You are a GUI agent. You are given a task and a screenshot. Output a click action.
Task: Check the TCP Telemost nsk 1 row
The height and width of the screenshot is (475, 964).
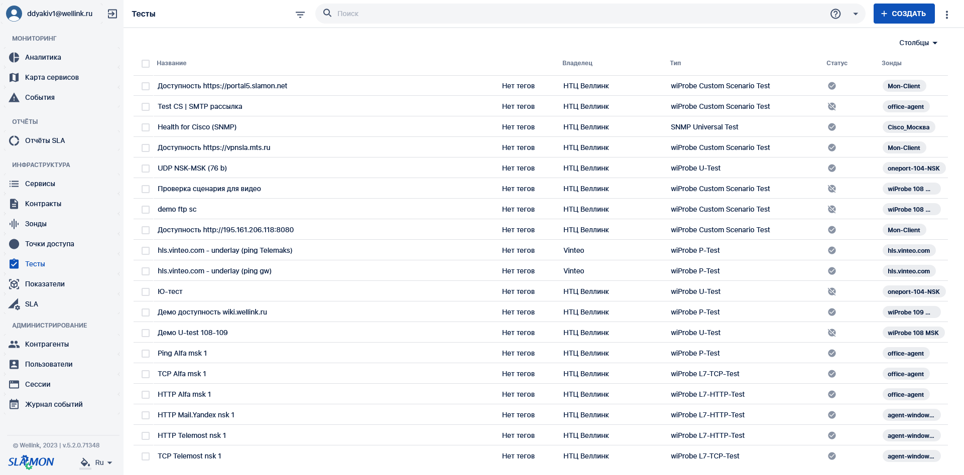pyautogui.click(x=146, y=456)
